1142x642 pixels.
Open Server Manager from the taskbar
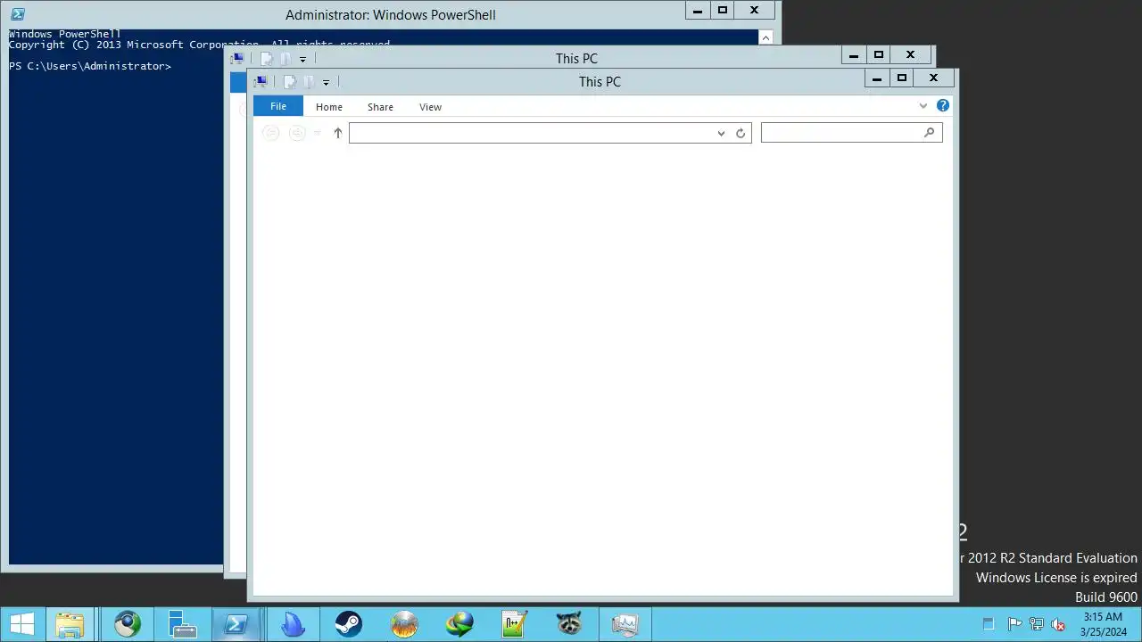[x=182, y=624]
